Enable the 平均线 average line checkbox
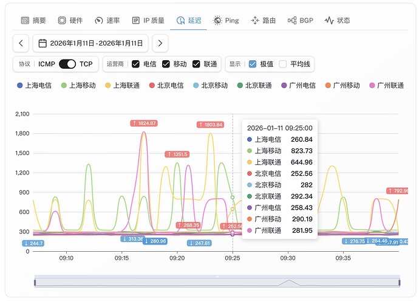 tap(283, 64)
